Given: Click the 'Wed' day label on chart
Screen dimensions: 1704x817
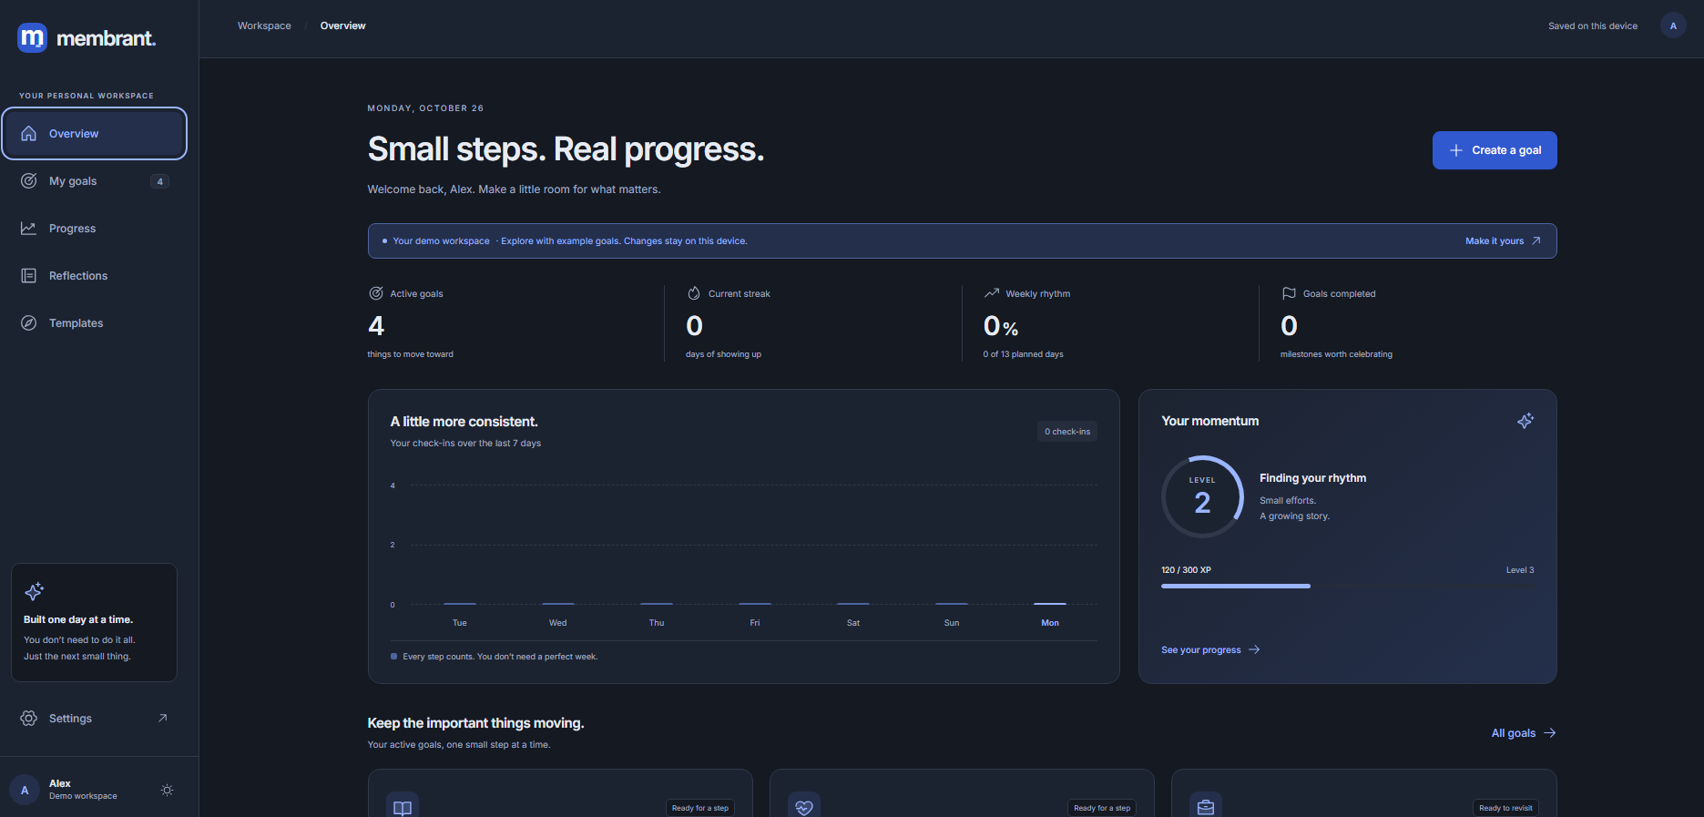Looking at the screenshot, I should pos(558,623).
